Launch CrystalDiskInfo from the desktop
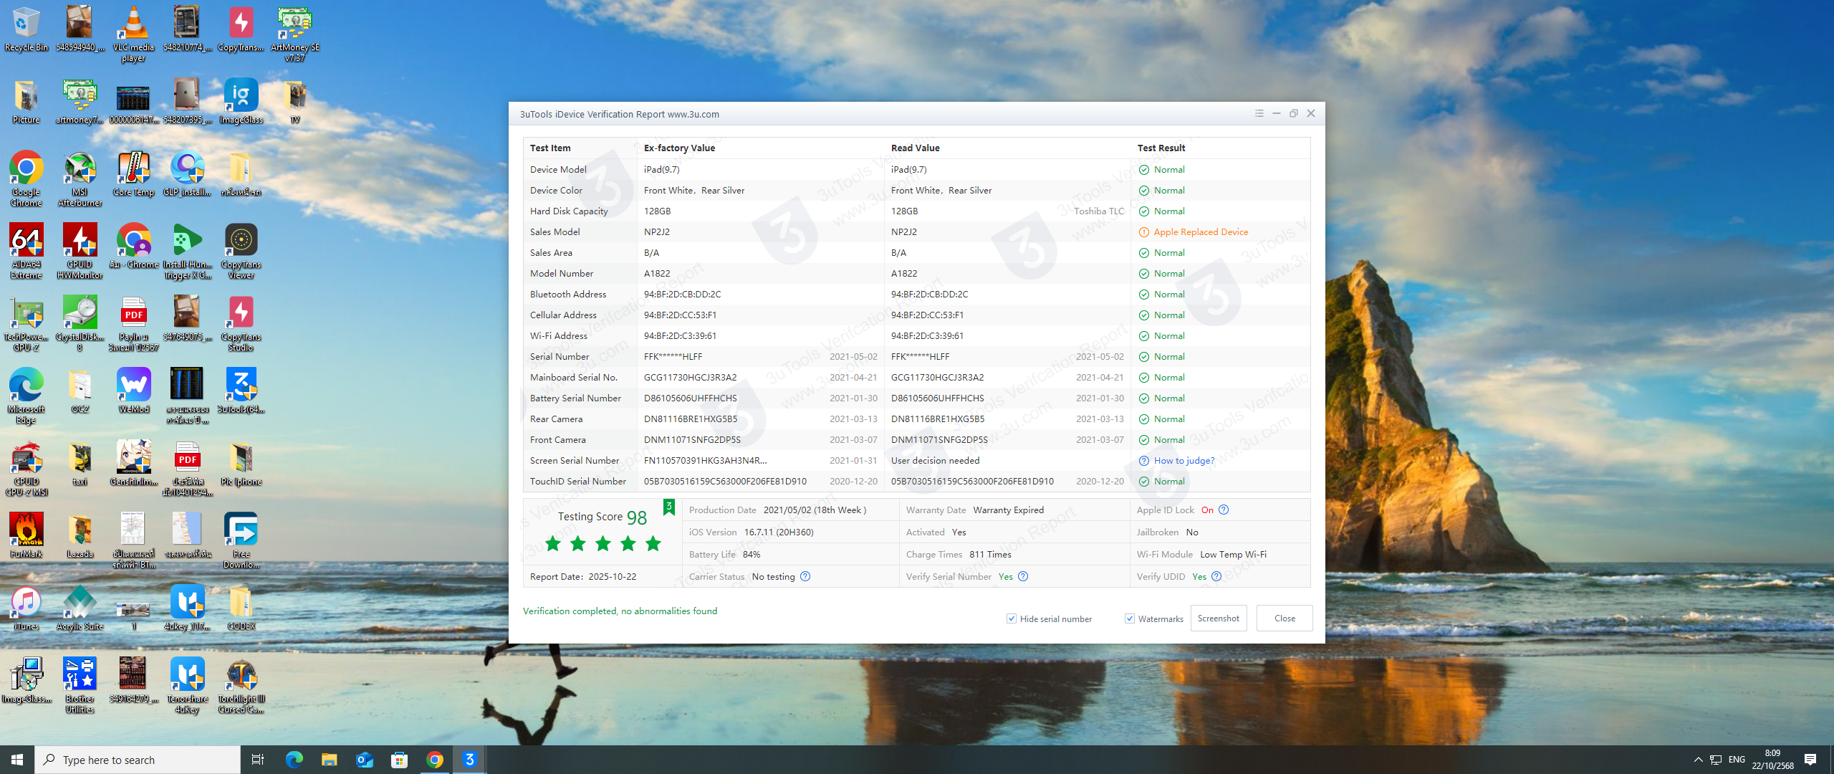 pos(80,313)
